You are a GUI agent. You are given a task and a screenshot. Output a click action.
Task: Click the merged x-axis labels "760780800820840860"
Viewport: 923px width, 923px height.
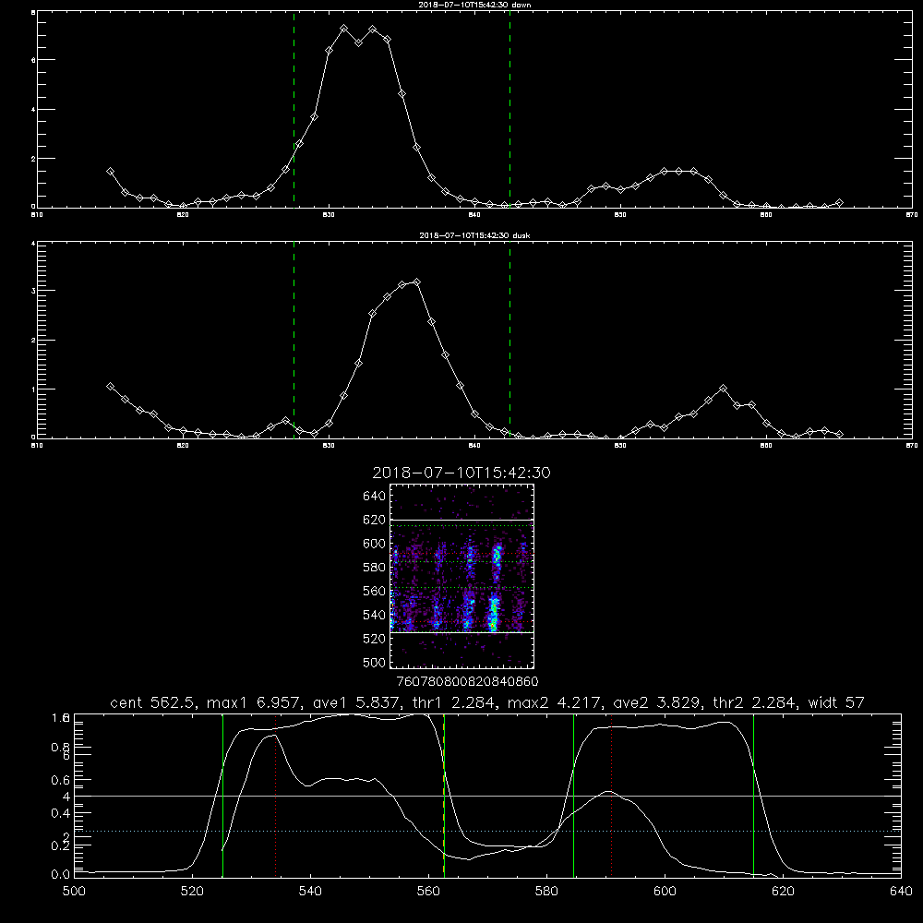tap(467, 682)
